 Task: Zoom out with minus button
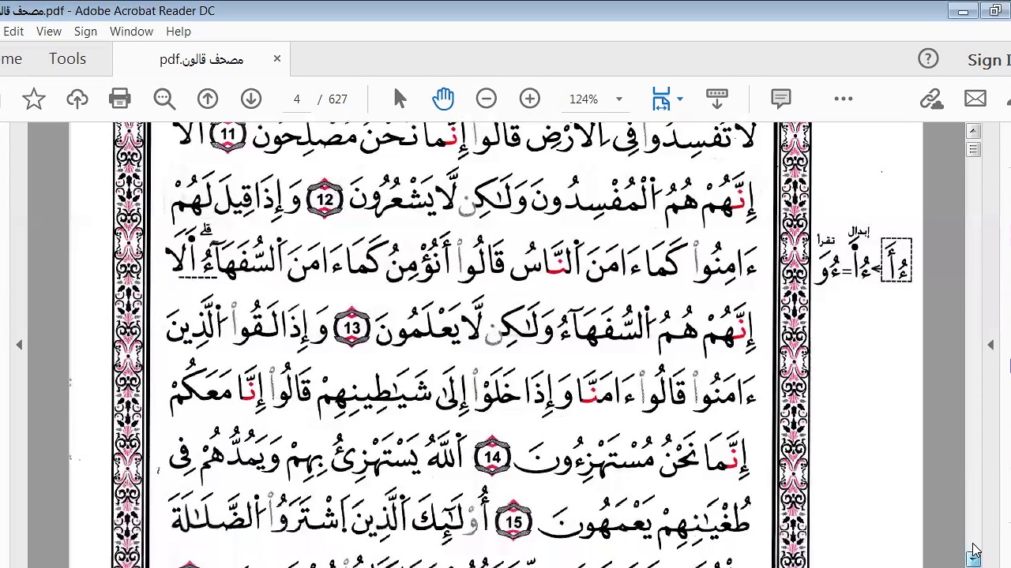487,99
